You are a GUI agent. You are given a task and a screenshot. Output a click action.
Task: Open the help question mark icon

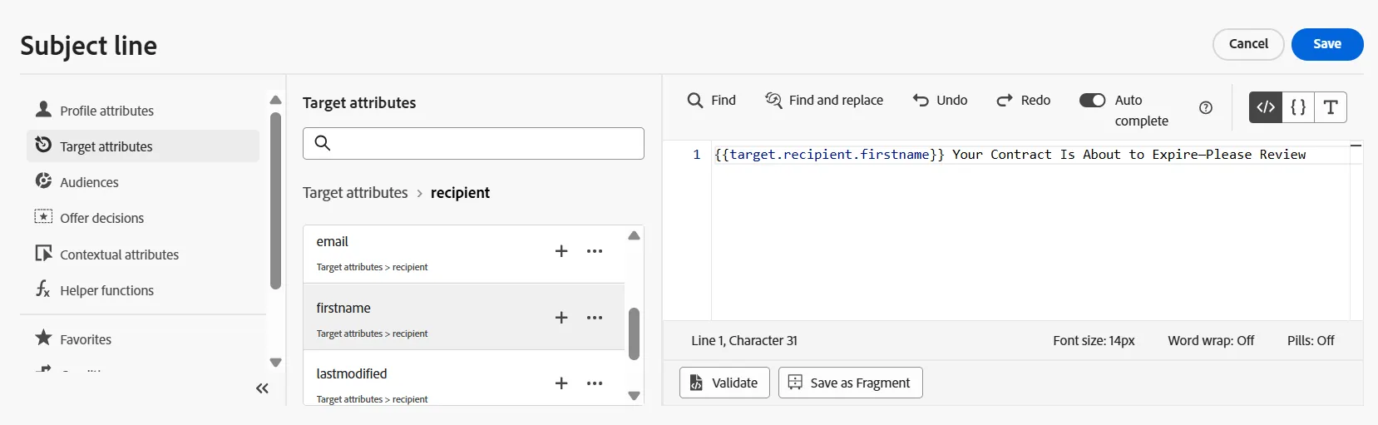tap(1206, 107)
